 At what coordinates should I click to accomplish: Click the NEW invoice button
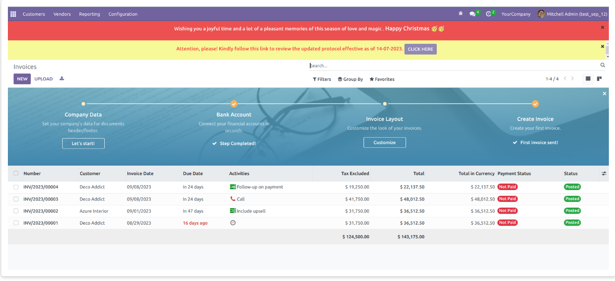click(x=22, y=79)
